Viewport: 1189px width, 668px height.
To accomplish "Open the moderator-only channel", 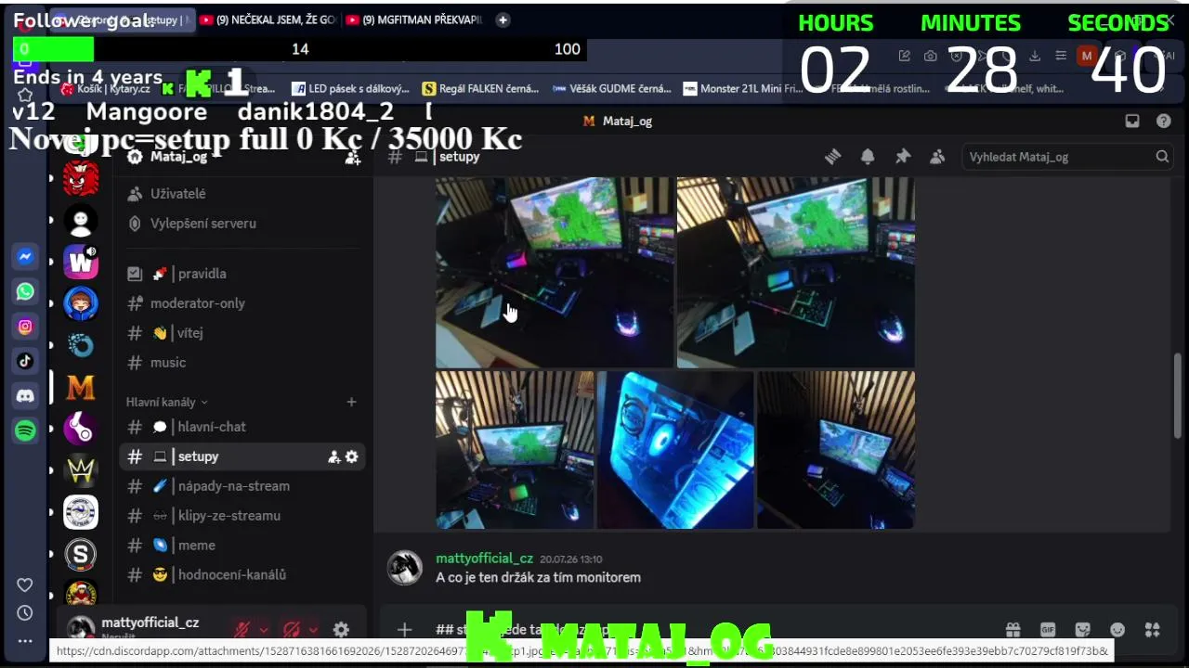I will pos(242,303).
